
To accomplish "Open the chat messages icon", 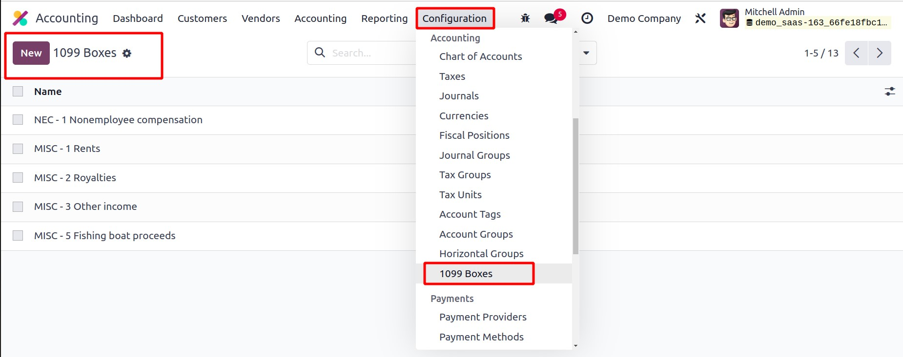I will [x=551, y=19].
